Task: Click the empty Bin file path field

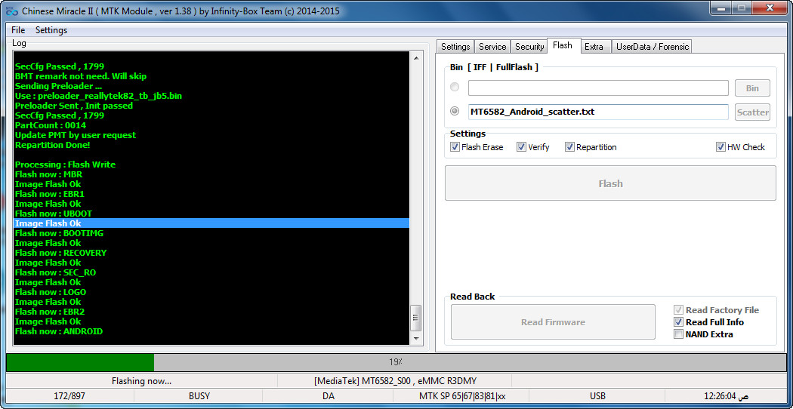Action: pyautogui.click(x=598, y=88)
